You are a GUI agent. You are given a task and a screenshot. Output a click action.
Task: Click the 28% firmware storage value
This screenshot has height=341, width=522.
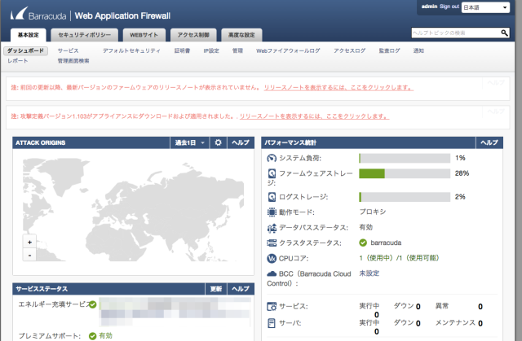coord(462,173)
